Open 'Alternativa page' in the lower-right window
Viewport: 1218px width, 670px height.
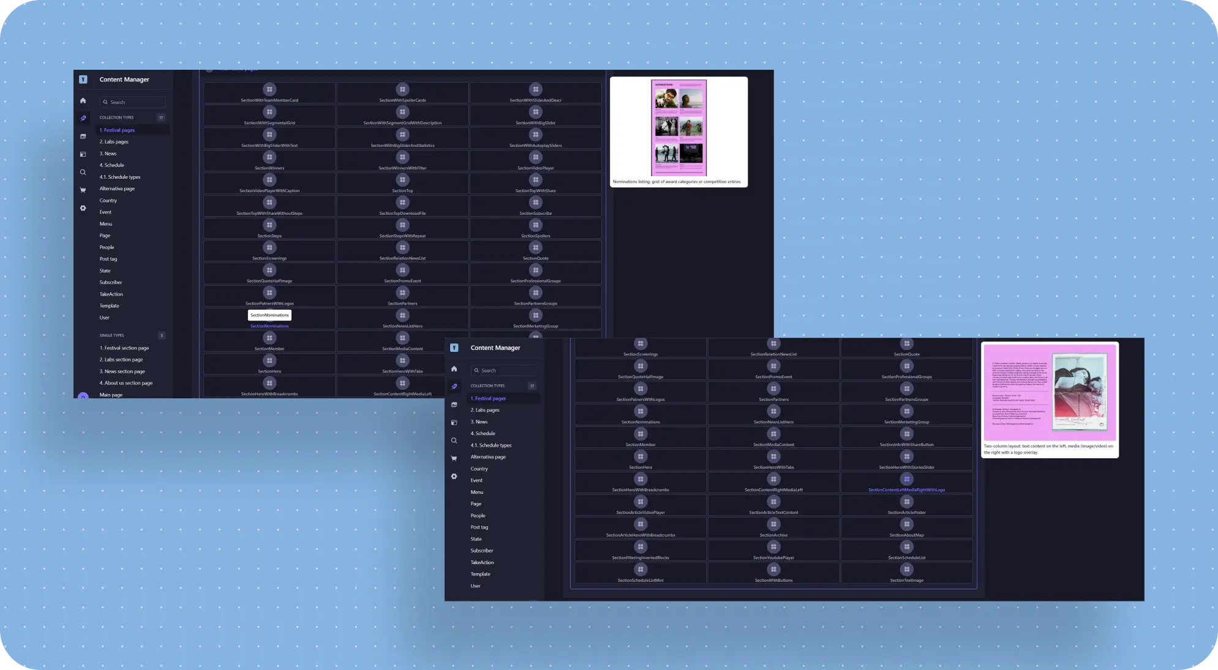(488, 457)
